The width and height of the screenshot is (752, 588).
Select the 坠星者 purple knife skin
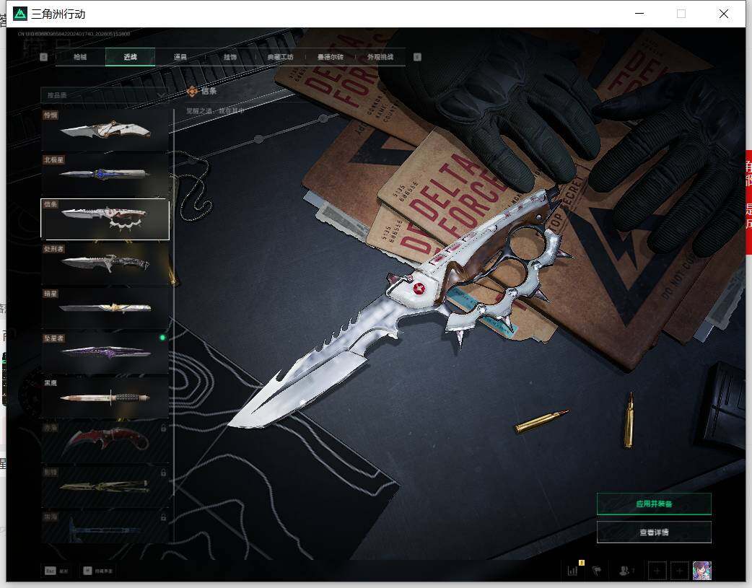pyautogui.click(x=105, y=353)
